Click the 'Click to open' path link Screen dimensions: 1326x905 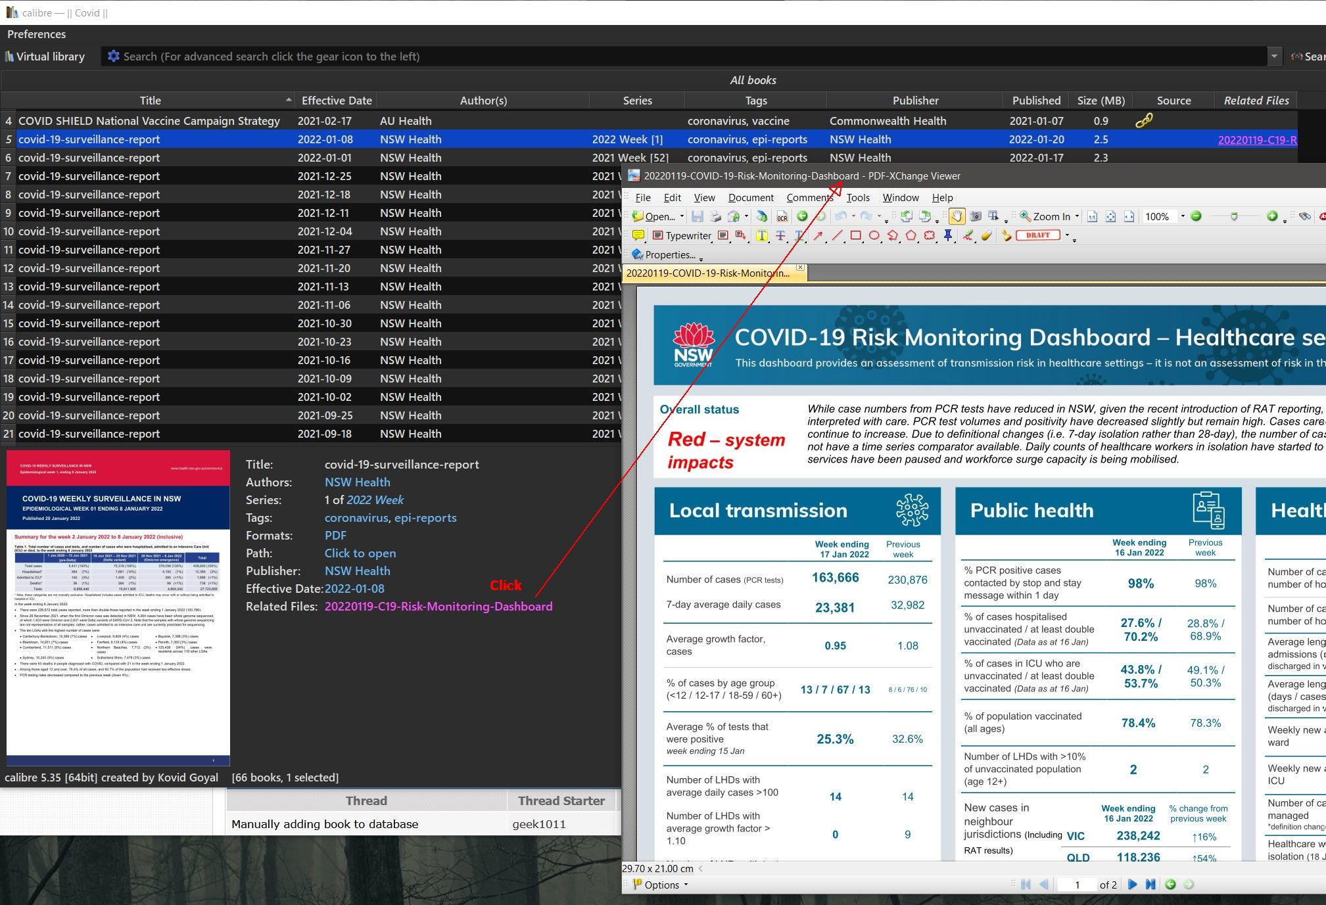pyautogui.click(x=360, y=553)
